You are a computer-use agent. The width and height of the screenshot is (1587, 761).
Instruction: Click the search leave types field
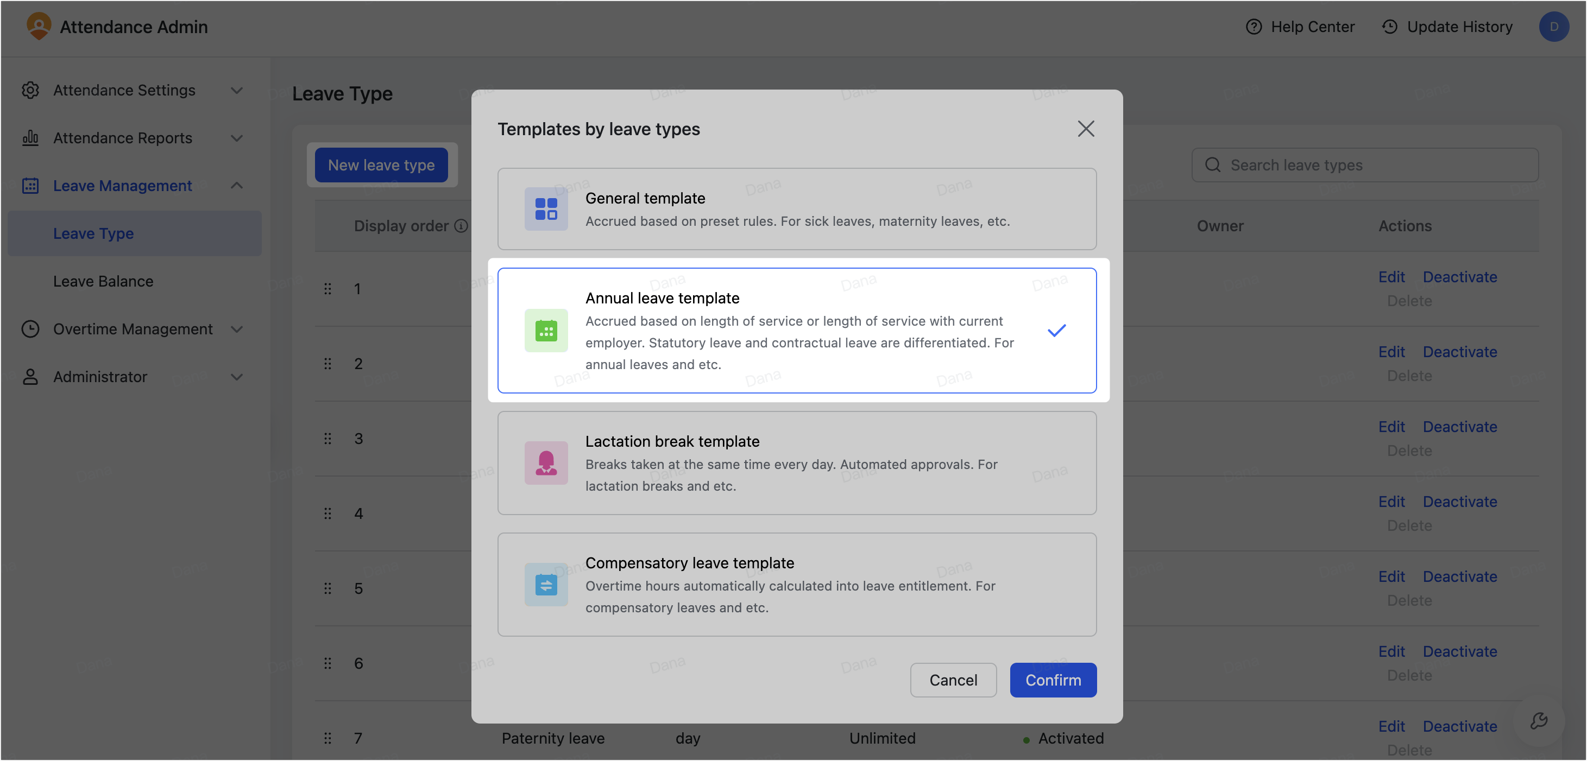pyautogui.click(x=1365, y=164)
